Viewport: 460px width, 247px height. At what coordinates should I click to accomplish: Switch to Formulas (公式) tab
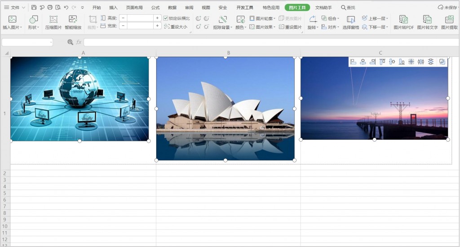[155, 7]
